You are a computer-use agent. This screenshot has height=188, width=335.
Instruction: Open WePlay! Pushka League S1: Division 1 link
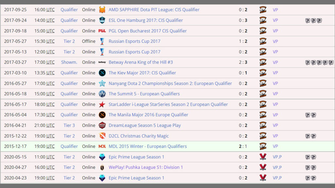pos(146,167)
